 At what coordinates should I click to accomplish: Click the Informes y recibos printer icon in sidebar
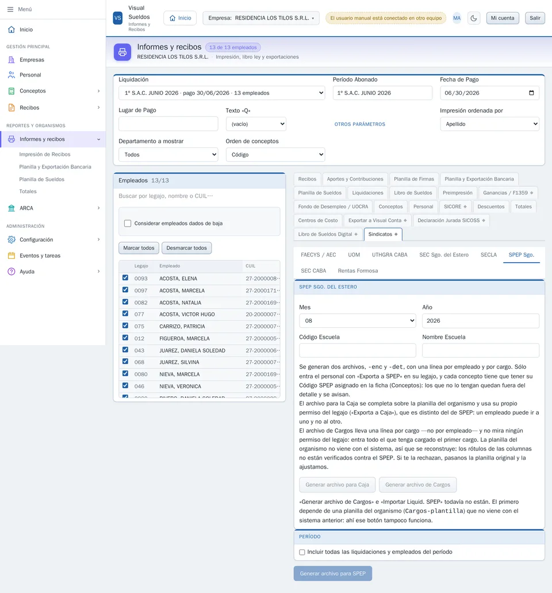(11, 139)
